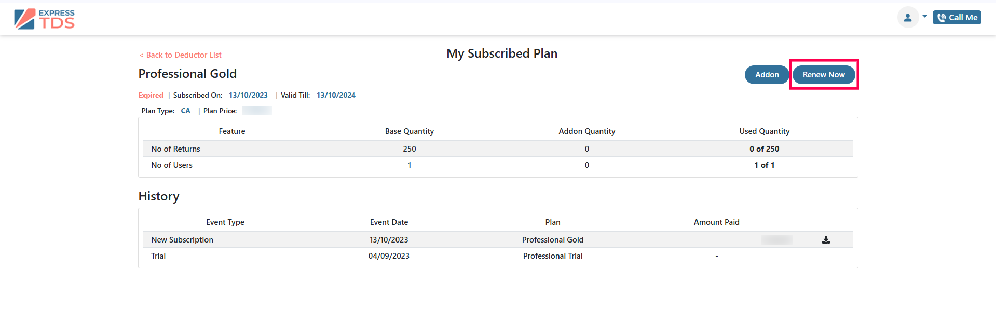996x309 pixels.
Task: Expand the account dropdown caret
Action: (x=925, y=16)
